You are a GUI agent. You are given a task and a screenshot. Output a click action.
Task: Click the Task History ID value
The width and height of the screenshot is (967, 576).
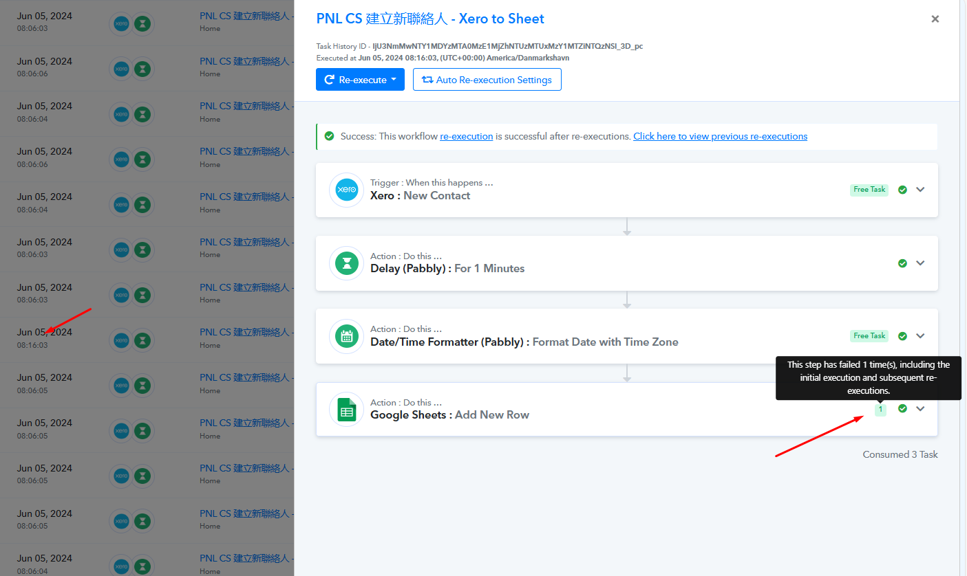coord(508,46)
